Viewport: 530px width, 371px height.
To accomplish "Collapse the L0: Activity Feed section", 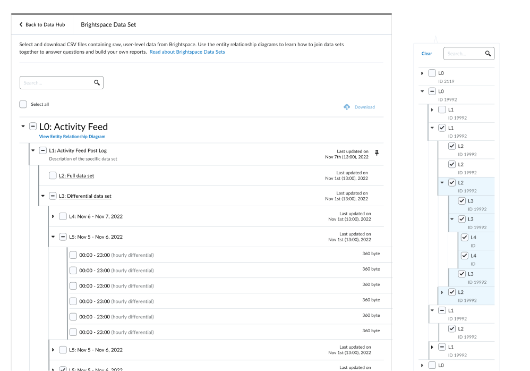I will 23,127.
